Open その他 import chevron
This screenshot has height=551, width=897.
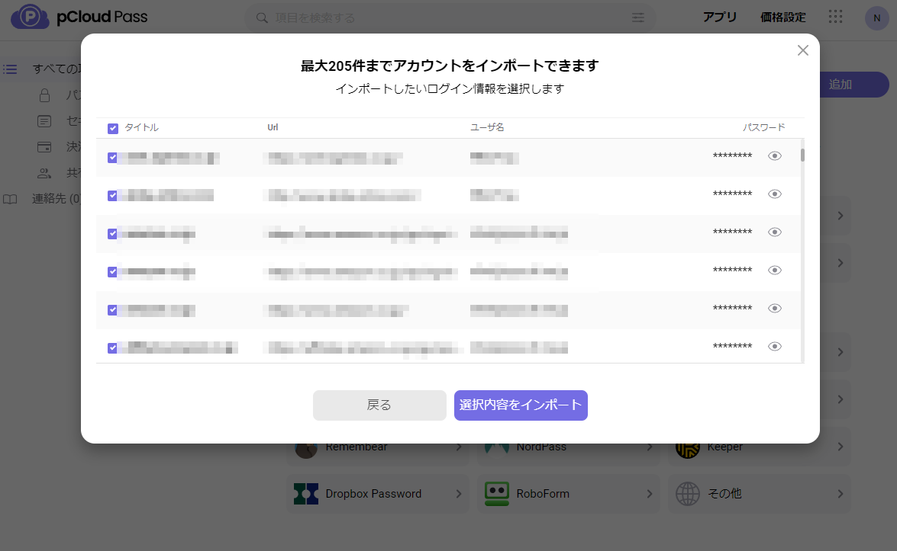841,493
